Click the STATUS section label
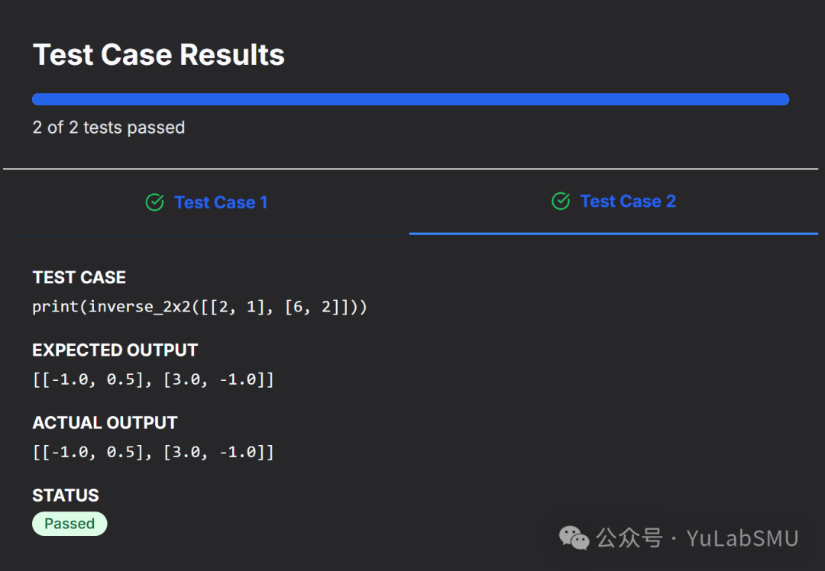825x571 pixels. coord(66,495)
